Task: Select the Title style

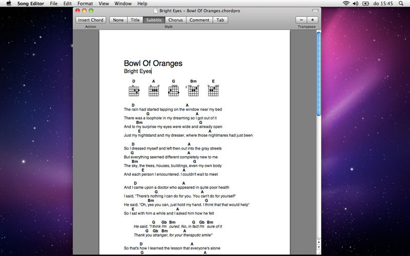Action: 135,20
